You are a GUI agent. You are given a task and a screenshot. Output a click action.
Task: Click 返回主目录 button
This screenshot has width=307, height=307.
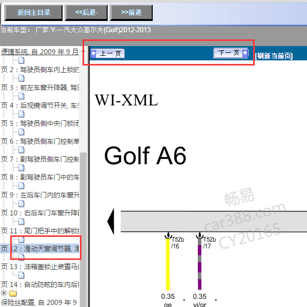(33, 12)
